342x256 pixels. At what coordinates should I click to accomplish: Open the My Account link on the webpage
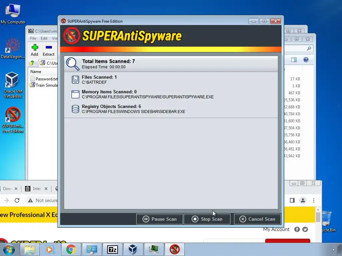point(276,229)
